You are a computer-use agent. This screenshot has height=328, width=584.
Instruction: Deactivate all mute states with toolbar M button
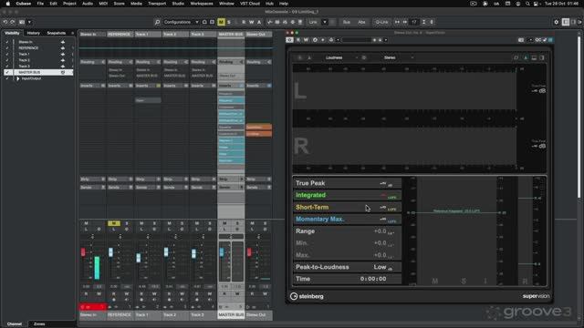(221, 22)
